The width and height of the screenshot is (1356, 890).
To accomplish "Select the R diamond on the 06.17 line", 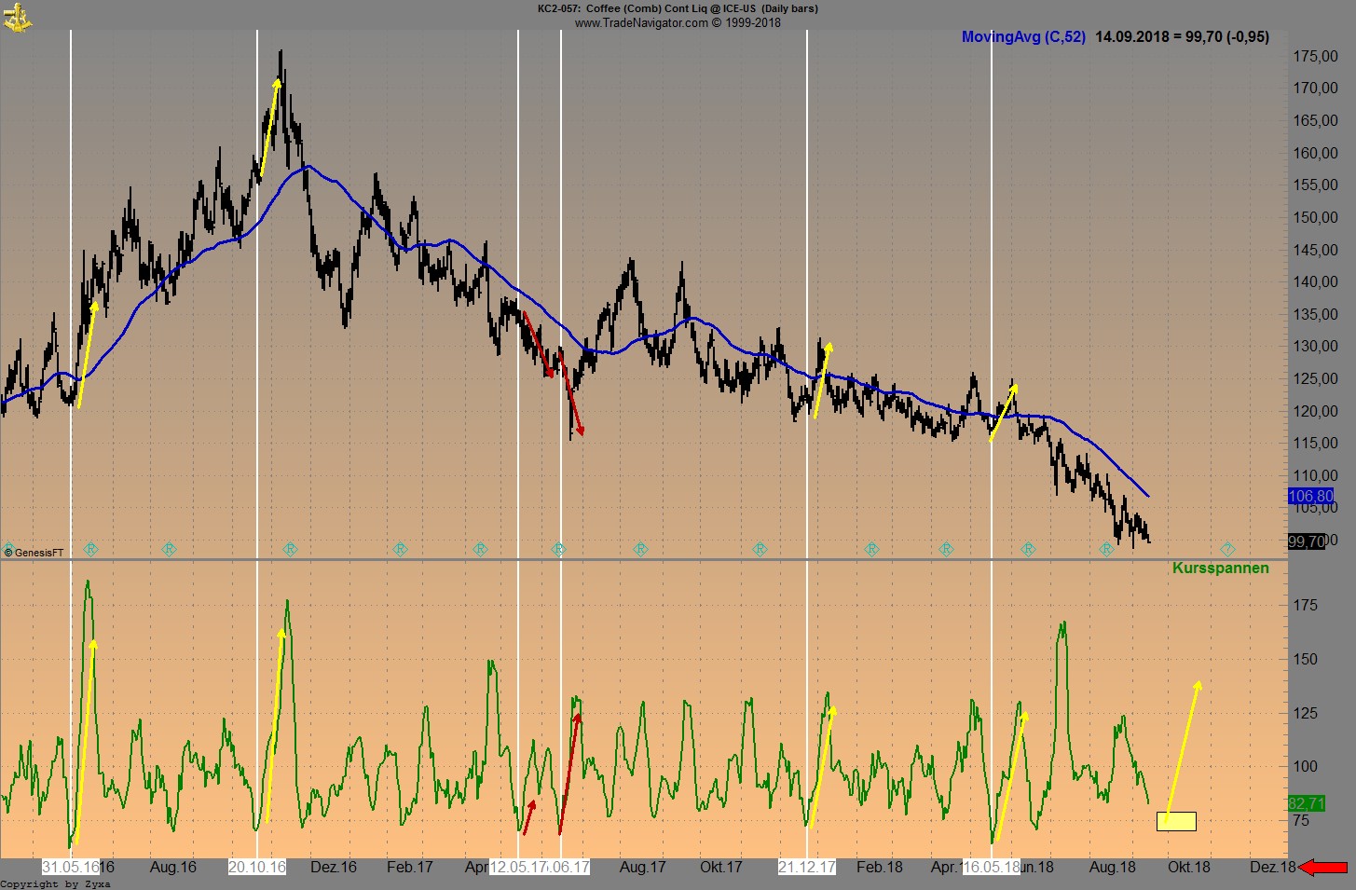I will click(x=558, y=550).
